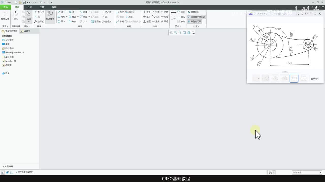
Task: Open the 文件夹浏览器 navigator tab
Action: [10, 31]
